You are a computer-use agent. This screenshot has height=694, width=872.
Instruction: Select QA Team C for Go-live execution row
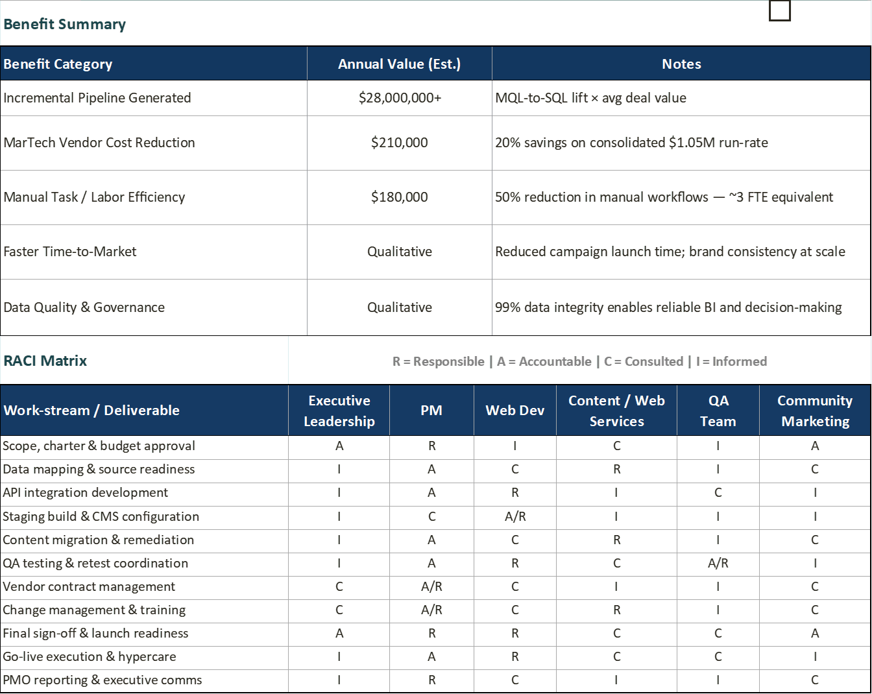(x=718, y=657)
